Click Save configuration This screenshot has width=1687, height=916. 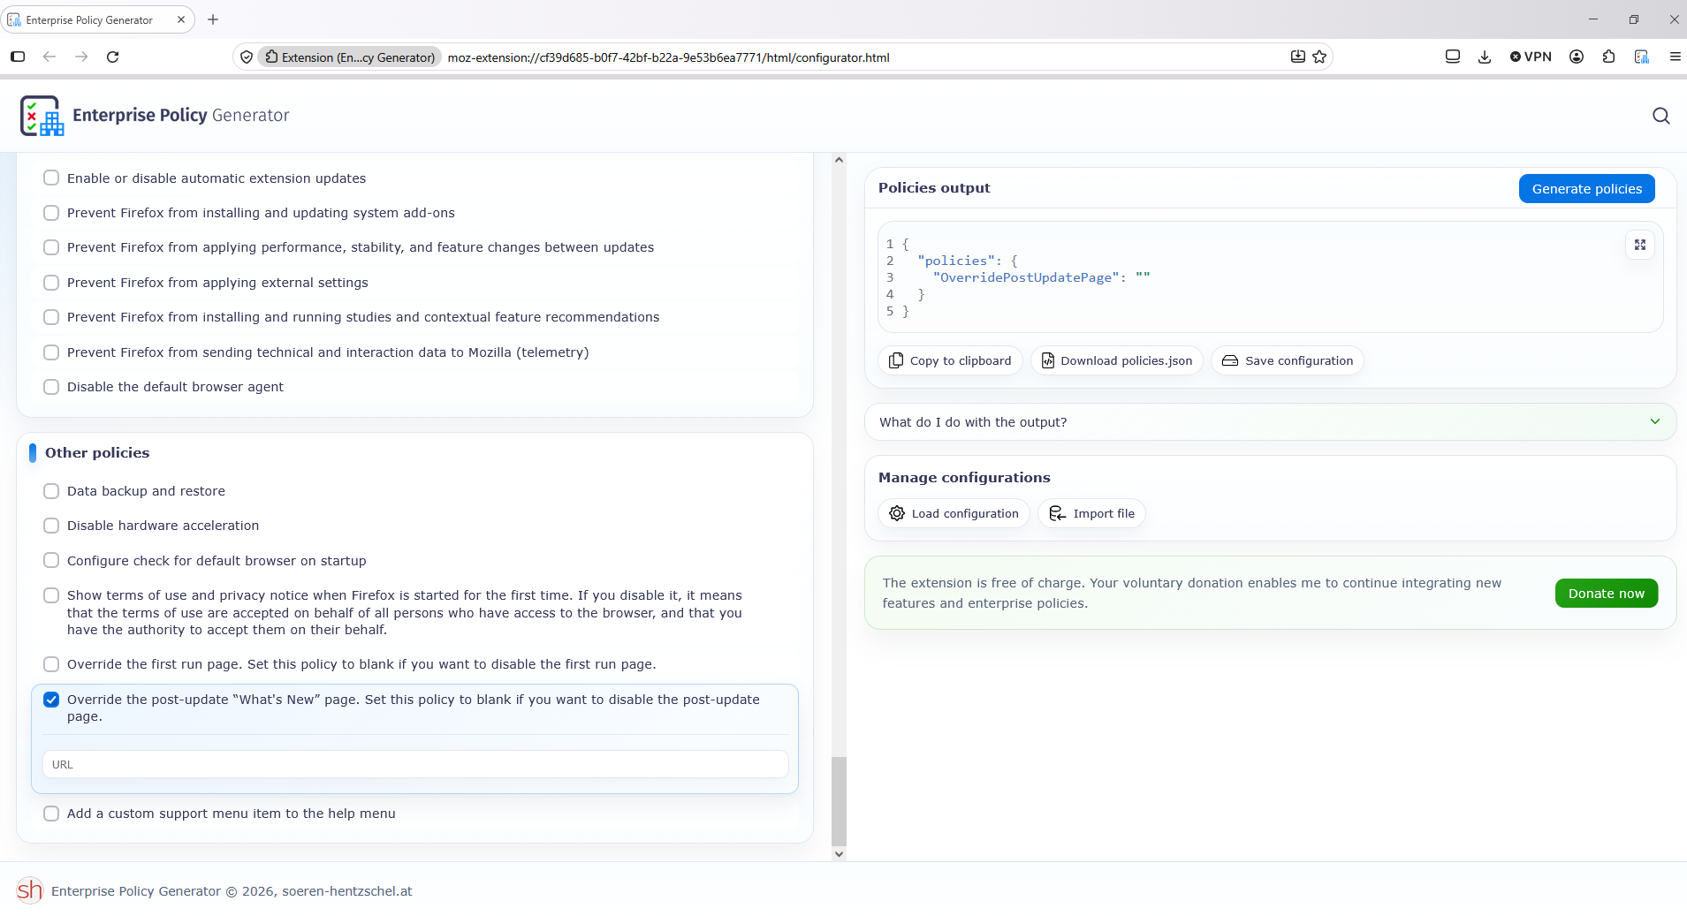(1288, 360)
